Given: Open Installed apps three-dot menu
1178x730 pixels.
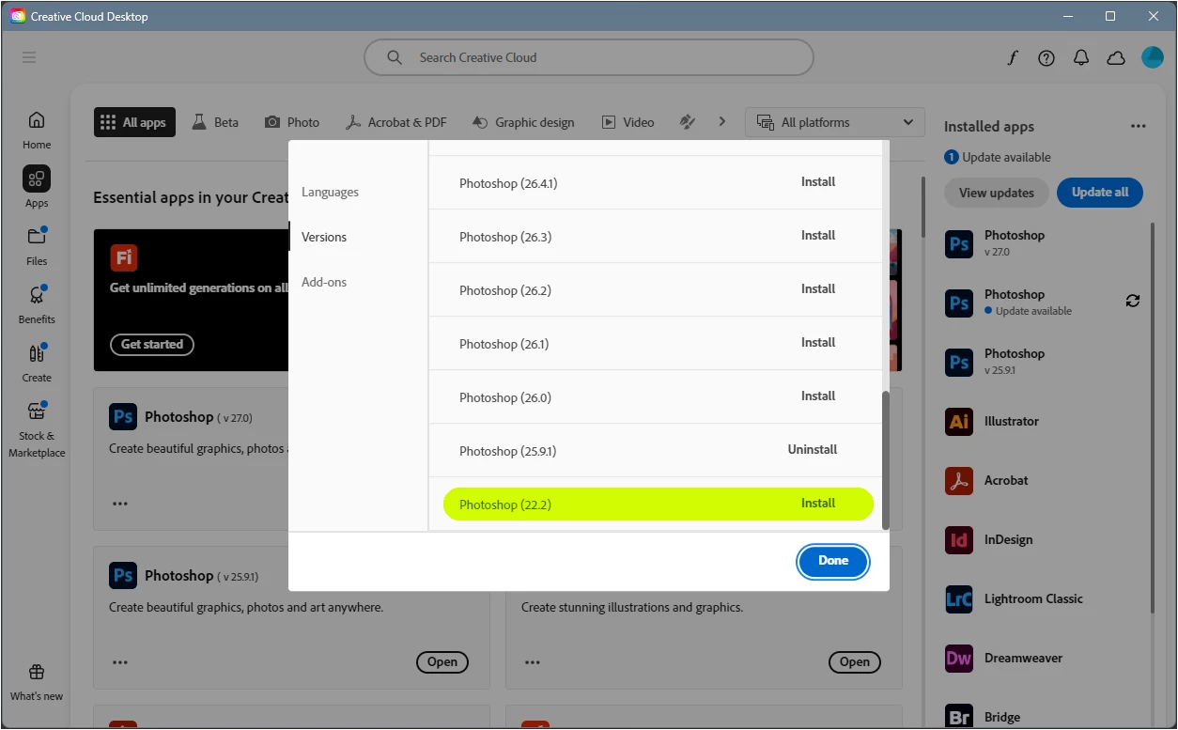Looking at the screenshot, I should tap(1139, 126).
